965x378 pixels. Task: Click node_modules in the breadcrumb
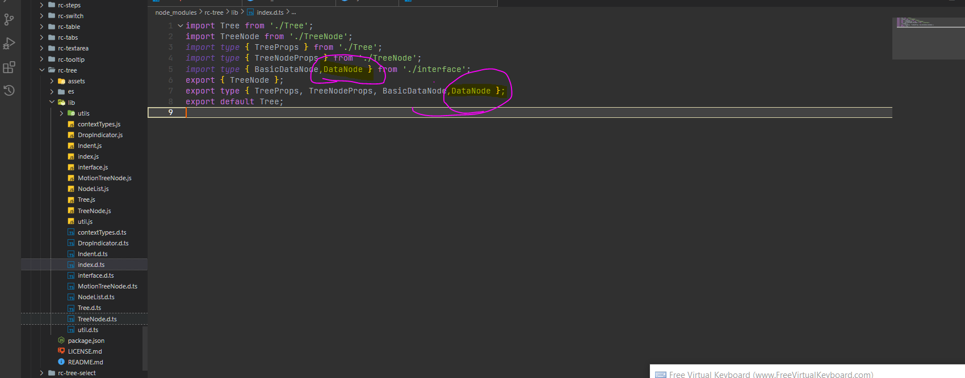(x=176, y=12)
